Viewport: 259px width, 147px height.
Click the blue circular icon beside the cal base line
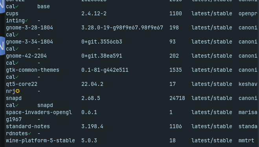[x=2, y=6]
